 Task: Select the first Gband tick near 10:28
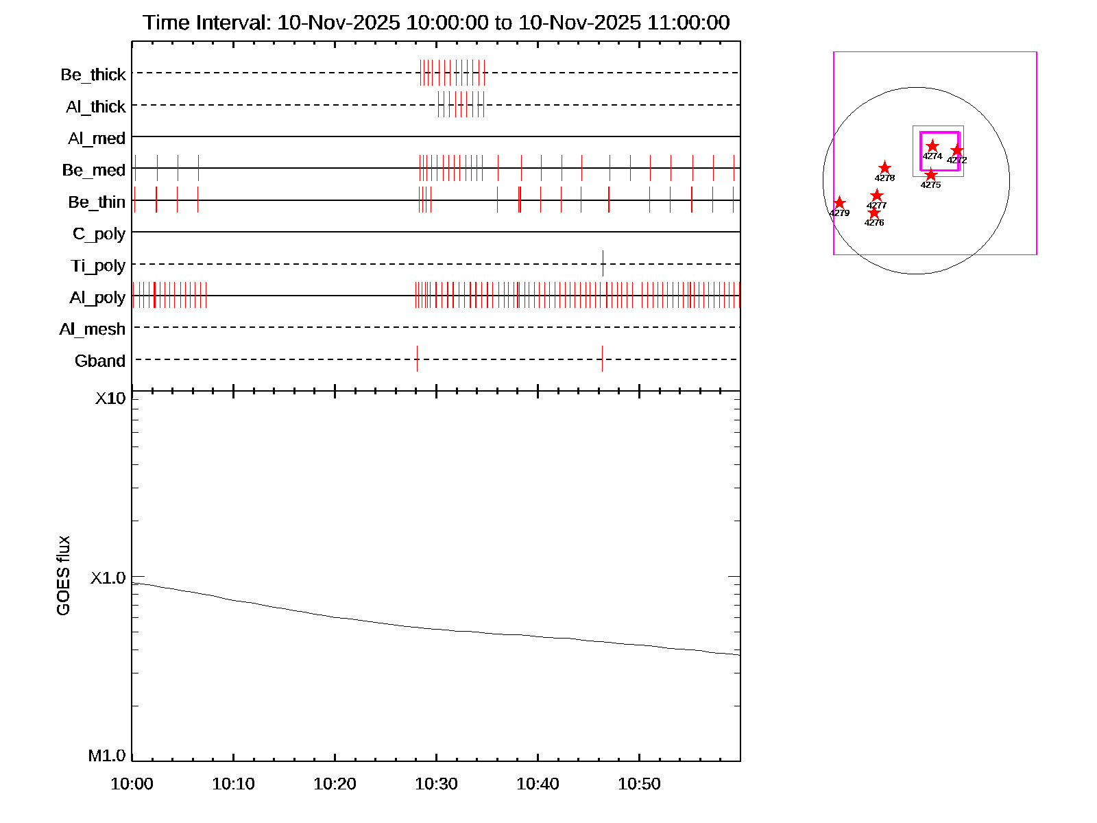coord(417,359)
